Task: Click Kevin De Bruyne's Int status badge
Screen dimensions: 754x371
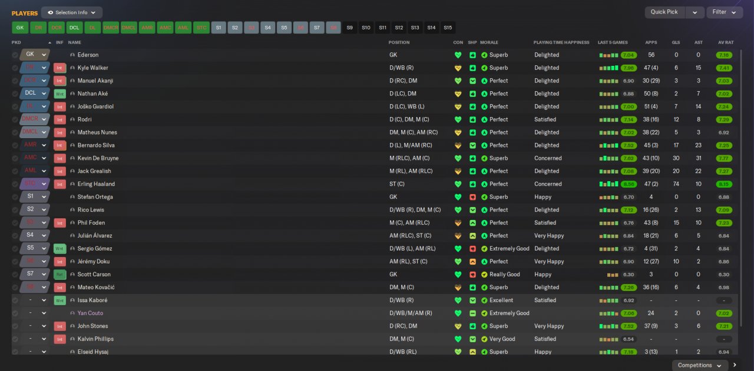Action: (x=59, y=158)
